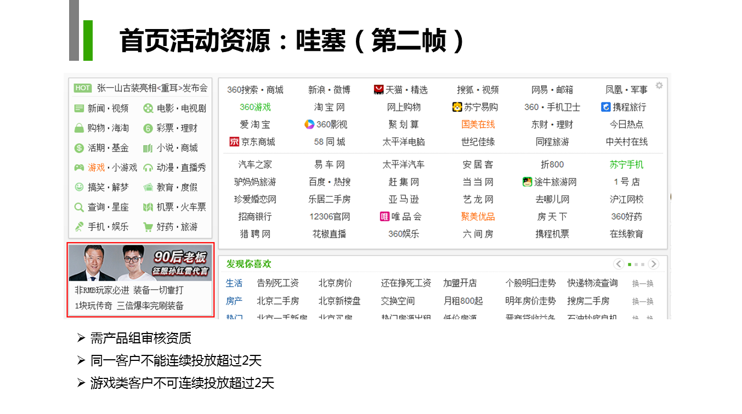Select the first pagination dot in 发现你喜欢
The image size is (742, 414).
[x=630, y=264]
